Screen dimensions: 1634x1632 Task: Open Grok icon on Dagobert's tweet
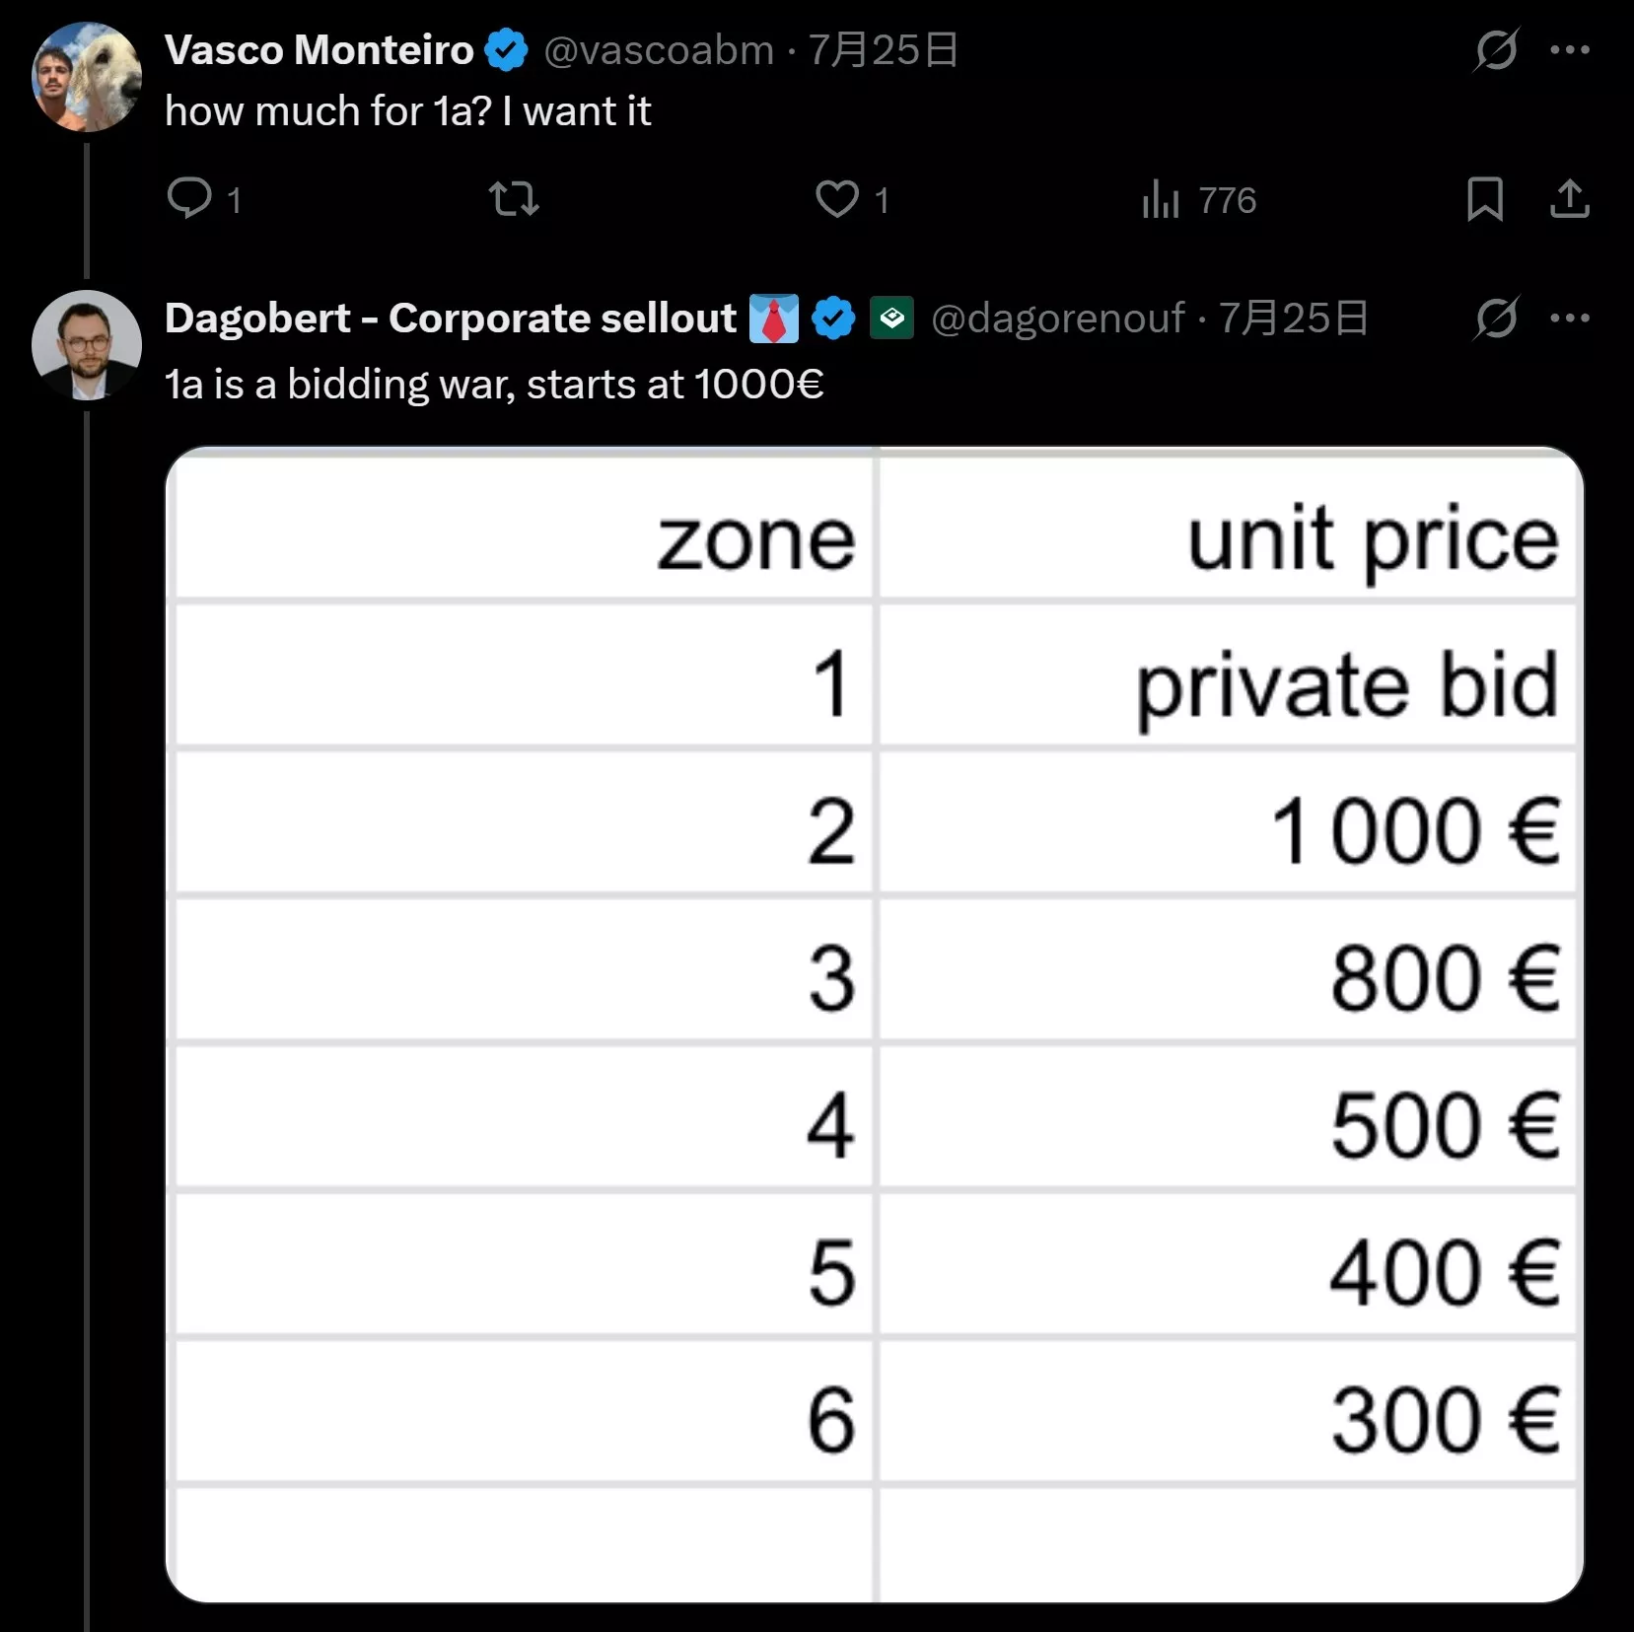(x=1497, y=318)
